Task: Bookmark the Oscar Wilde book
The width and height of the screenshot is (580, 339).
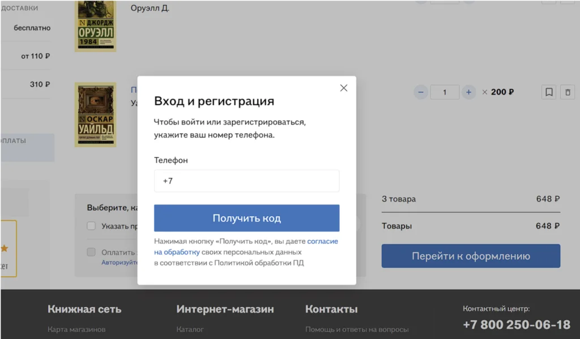Action: click(548, 92)
